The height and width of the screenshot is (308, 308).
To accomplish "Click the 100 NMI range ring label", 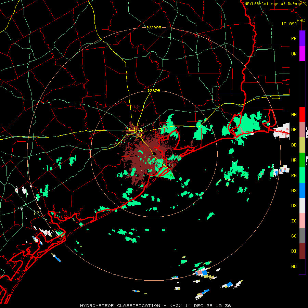I will [154, 27].
